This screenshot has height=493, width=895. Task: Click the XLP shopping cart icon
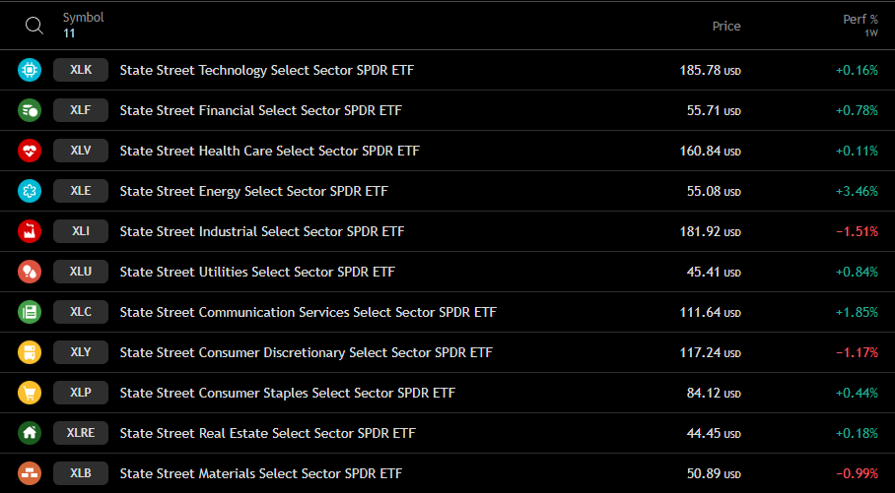point(30,394)
